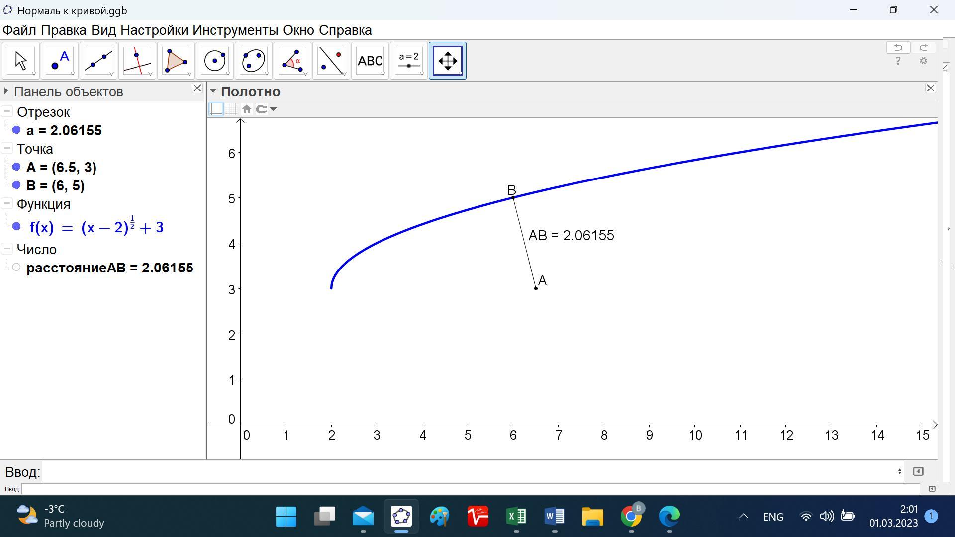Pick the Polygon tool
955x537 pixels.
176,61
